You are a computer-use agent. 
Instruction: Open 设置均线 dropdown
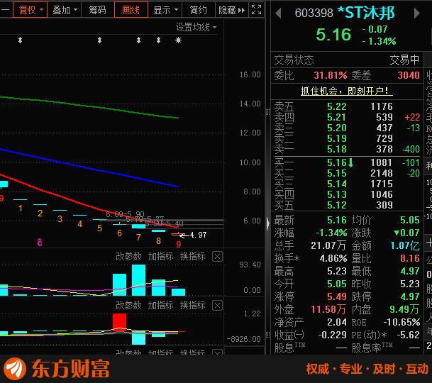(196, 27)
